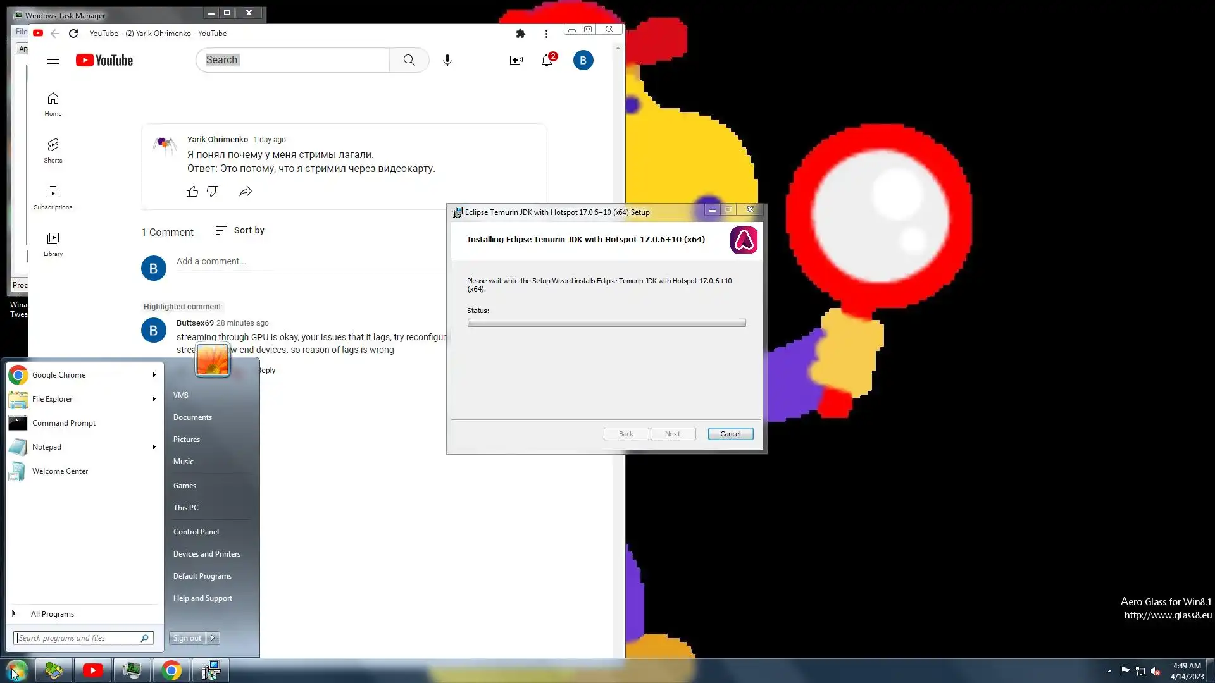The height and width of the screenshot is (683, 1215).
Task: Open Chrome extensions puzzle icon
Action: (x=520, y=34)
